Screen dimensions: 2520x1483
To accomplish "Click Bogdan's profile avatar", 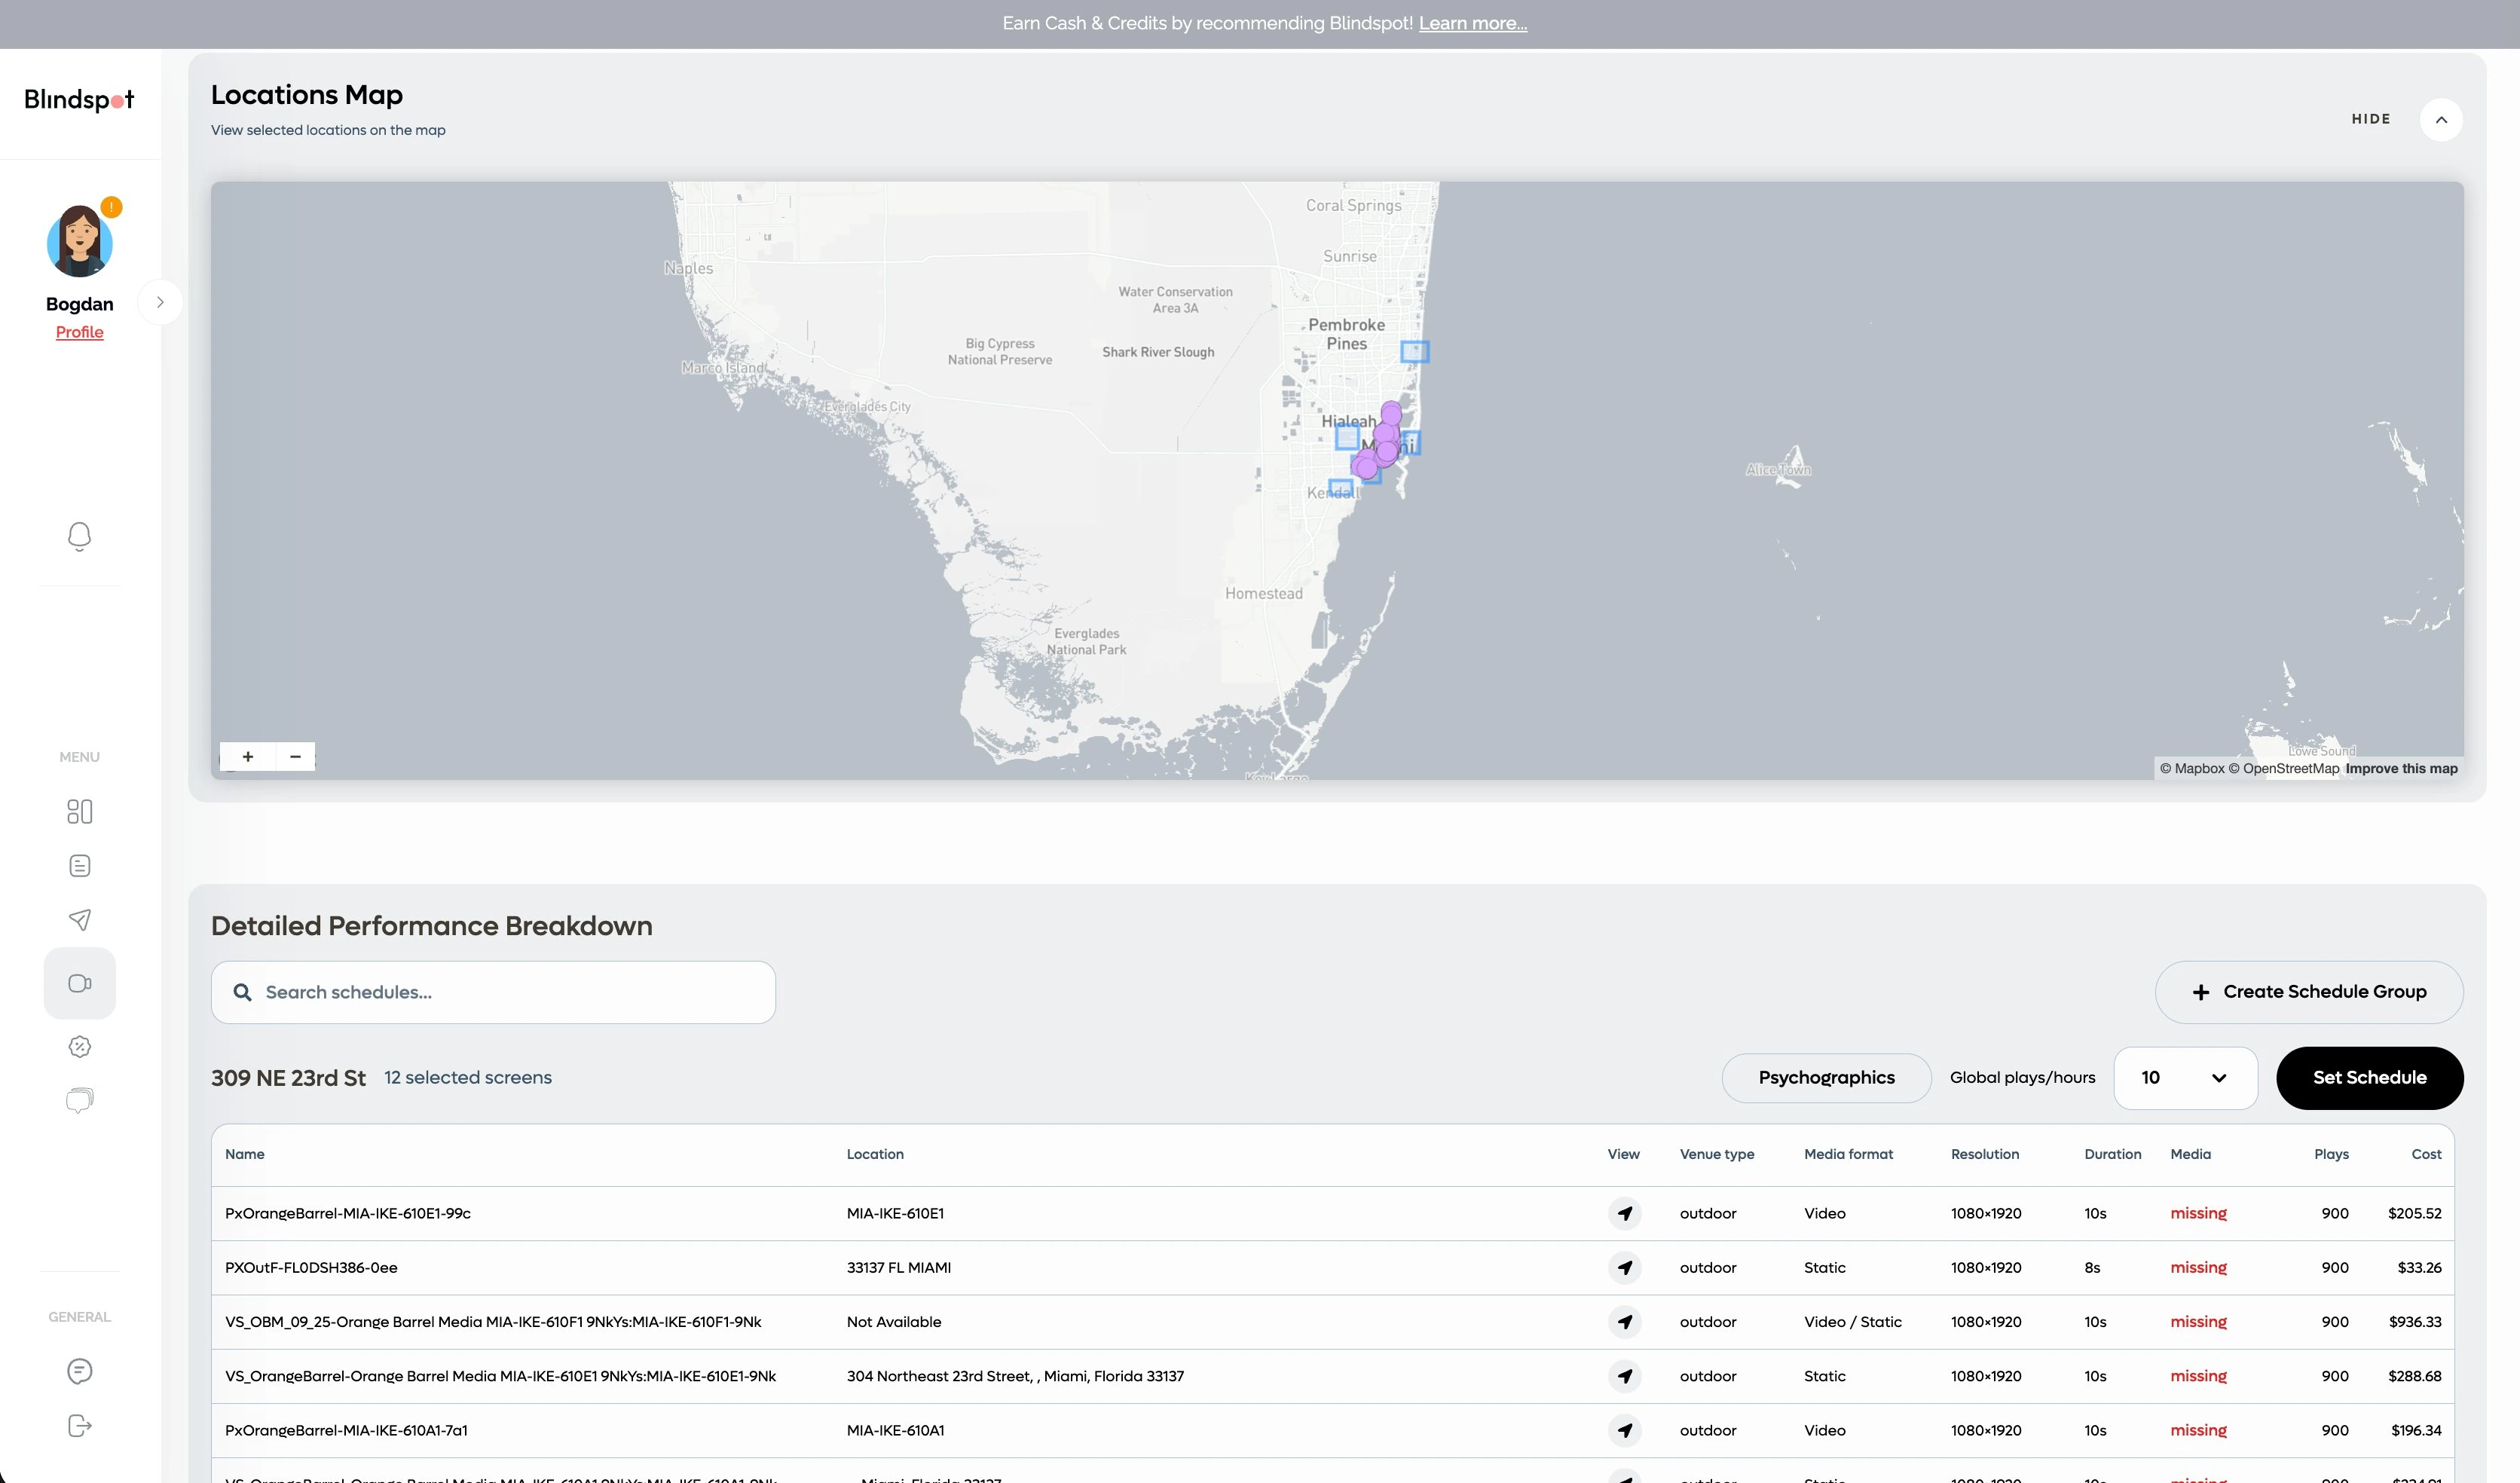I will tap(79, 242).
